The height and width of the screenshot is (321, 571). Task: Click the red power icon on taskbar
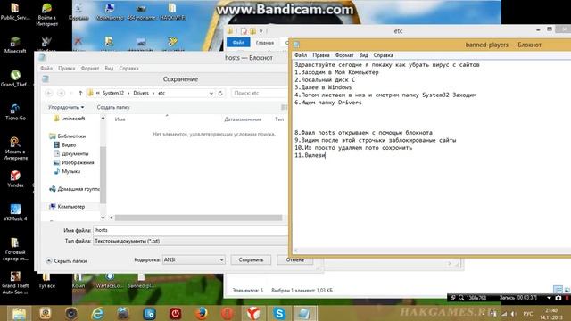pyautogui.click(x=175, y=313)
